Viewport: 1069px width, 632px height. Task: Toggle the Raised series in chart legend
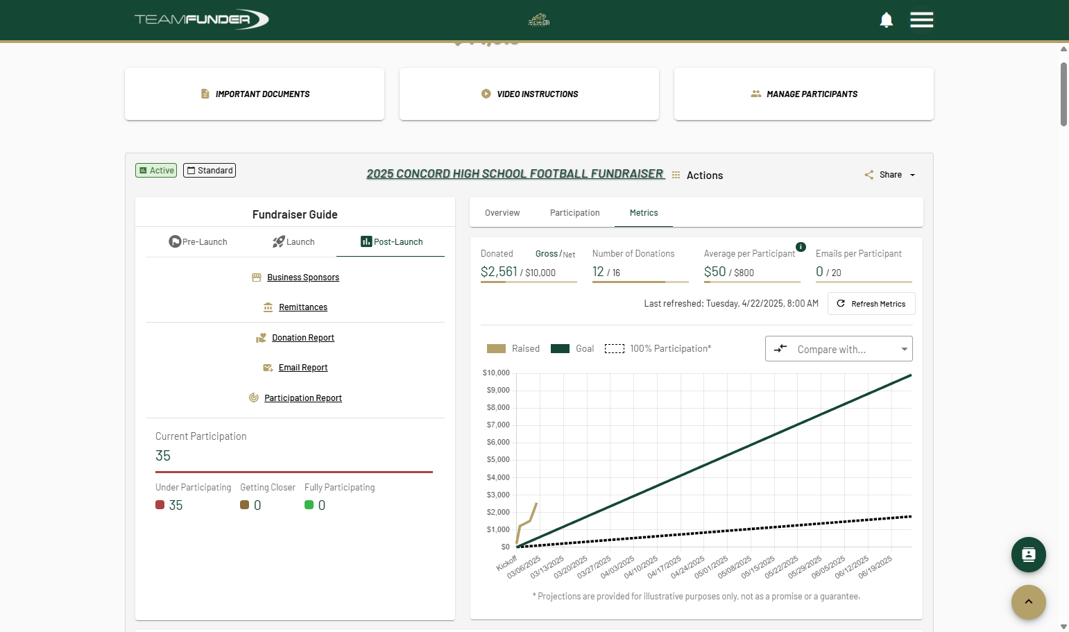click(x=513, y=349)
